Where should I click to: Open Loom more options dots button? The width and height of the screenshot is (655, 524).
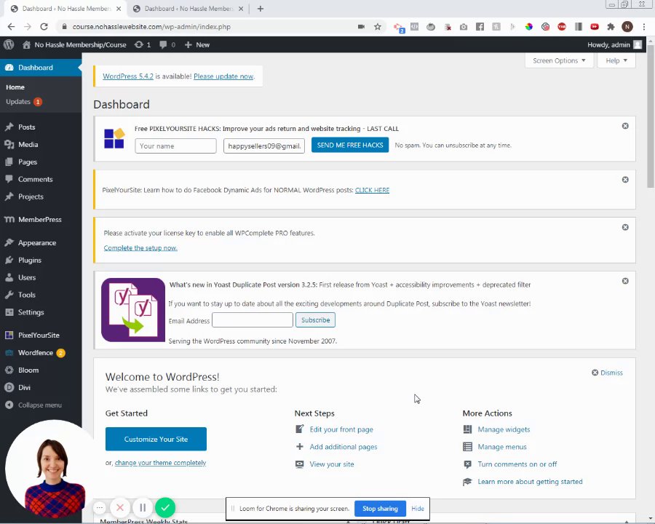point(100,507)
